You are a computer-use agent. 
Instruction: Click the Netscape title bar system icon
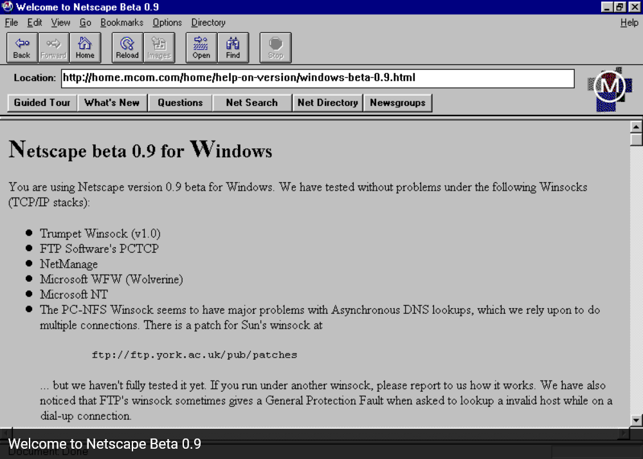[7, 7]
